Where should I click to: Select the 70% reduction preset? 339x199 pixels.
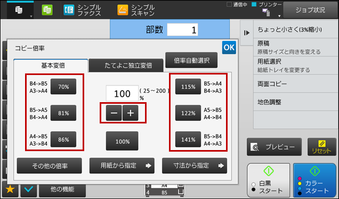[x=63, y=87]
